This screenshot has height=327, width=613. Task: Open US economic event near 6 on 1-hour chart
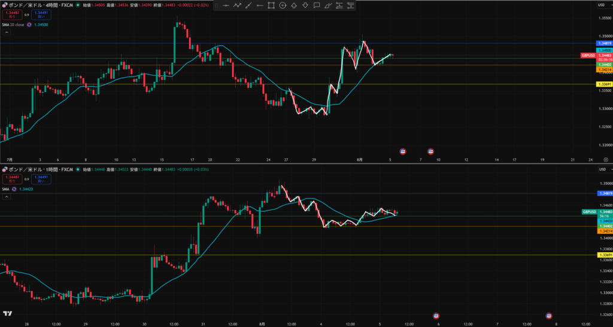[x=436, y=316]
